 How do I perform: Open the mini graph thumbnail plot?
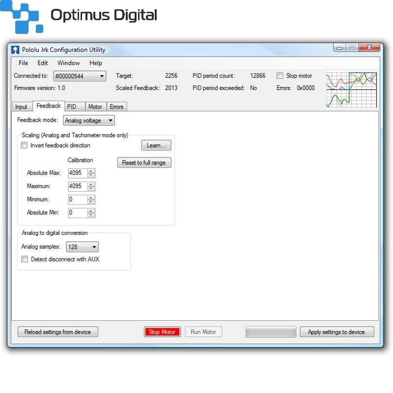pos(351,90)
